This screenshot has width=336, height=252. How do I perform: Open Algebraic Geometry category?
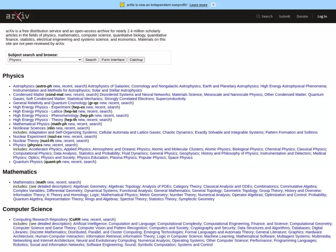[90, 186]
